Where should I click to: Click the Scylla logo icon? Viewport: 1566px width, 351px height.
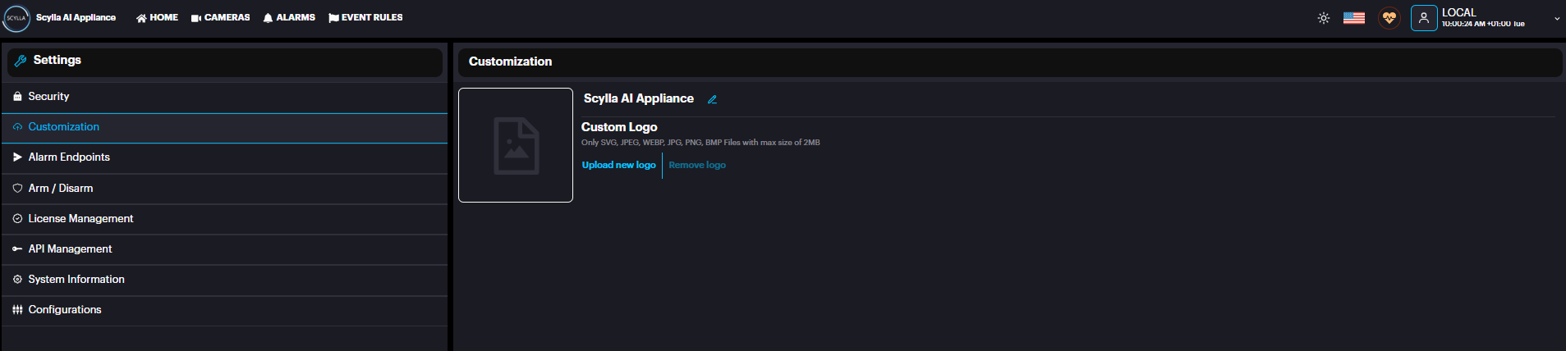(x=16, y=18)
